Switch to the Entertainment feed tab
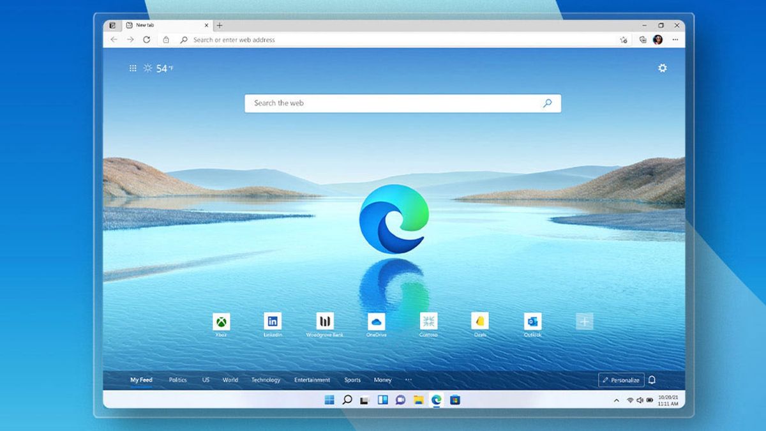The width and height of the screenshot is (766, 431). [x=312, y=380]
